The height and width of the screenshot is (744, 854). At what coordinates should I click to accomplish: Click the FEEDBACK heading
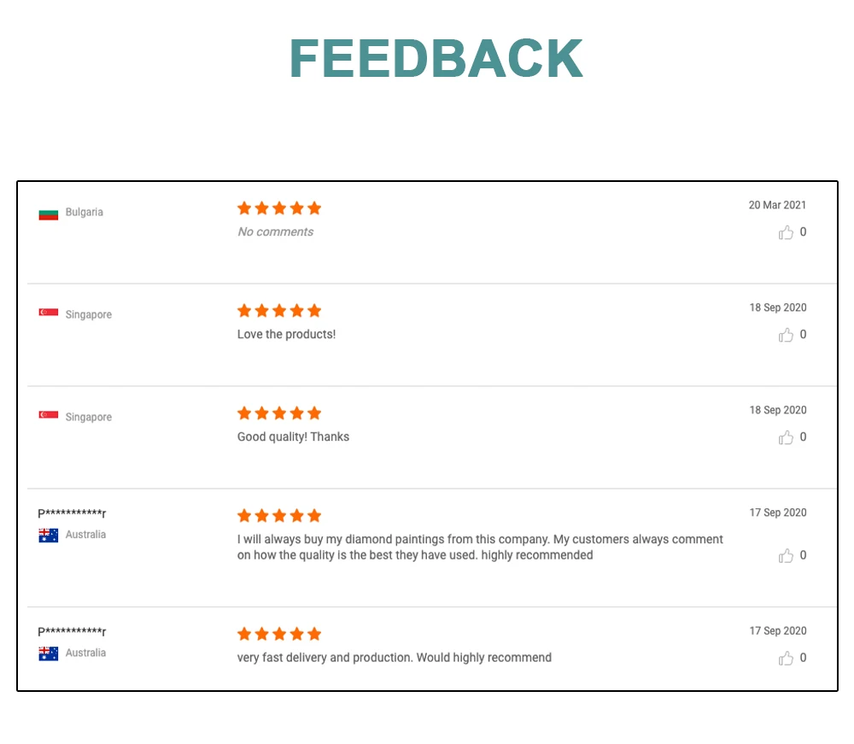pos(436,59)
